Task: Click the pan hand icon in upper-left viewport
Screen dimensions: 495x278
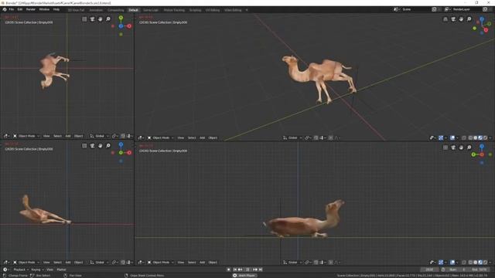Action: [100, 19]
